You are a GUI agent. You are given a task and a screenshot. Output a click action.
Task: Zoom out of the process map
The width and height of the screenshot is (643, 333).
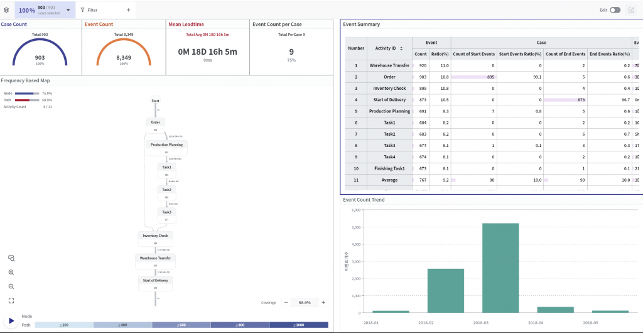point(11,287)
